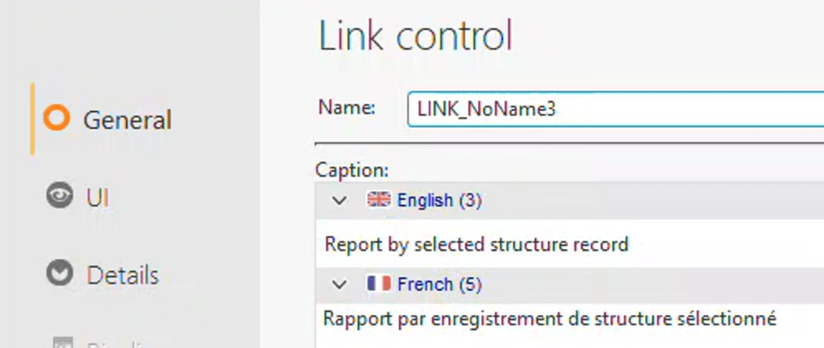Screen dimensions: 824x348
Task: Go to the Details tab
Action: [x=122, y=276]
